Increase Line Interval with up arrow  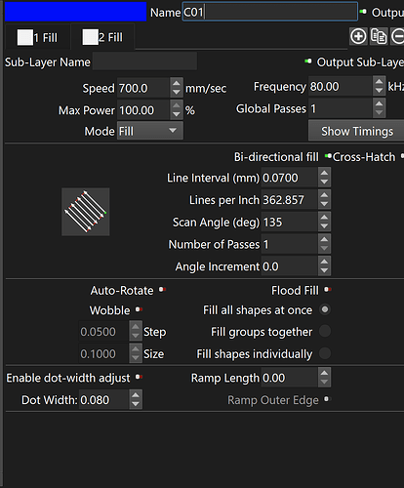coord(324,173)
